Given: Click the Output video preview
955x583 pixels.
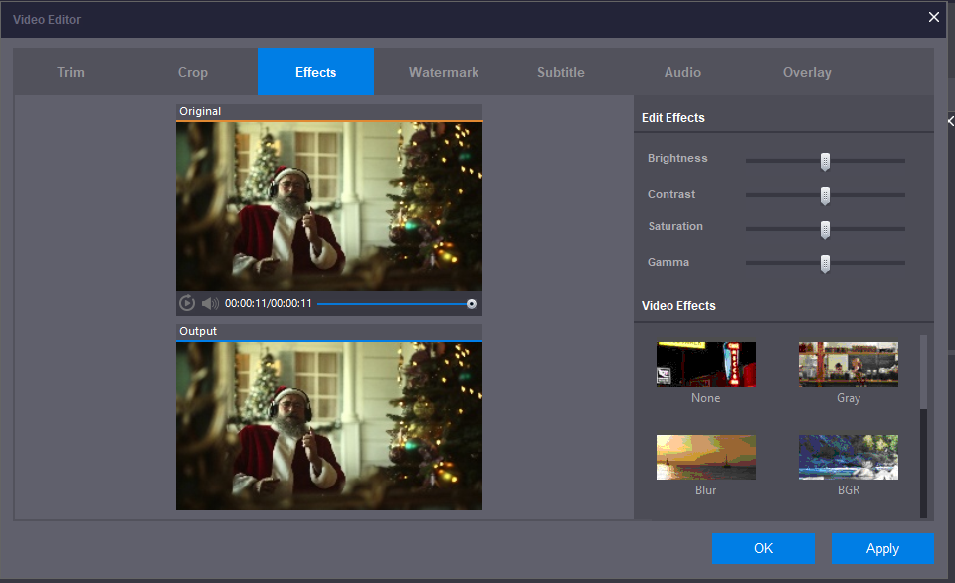Looking at the screenshot, I should (x=329, y=426).
